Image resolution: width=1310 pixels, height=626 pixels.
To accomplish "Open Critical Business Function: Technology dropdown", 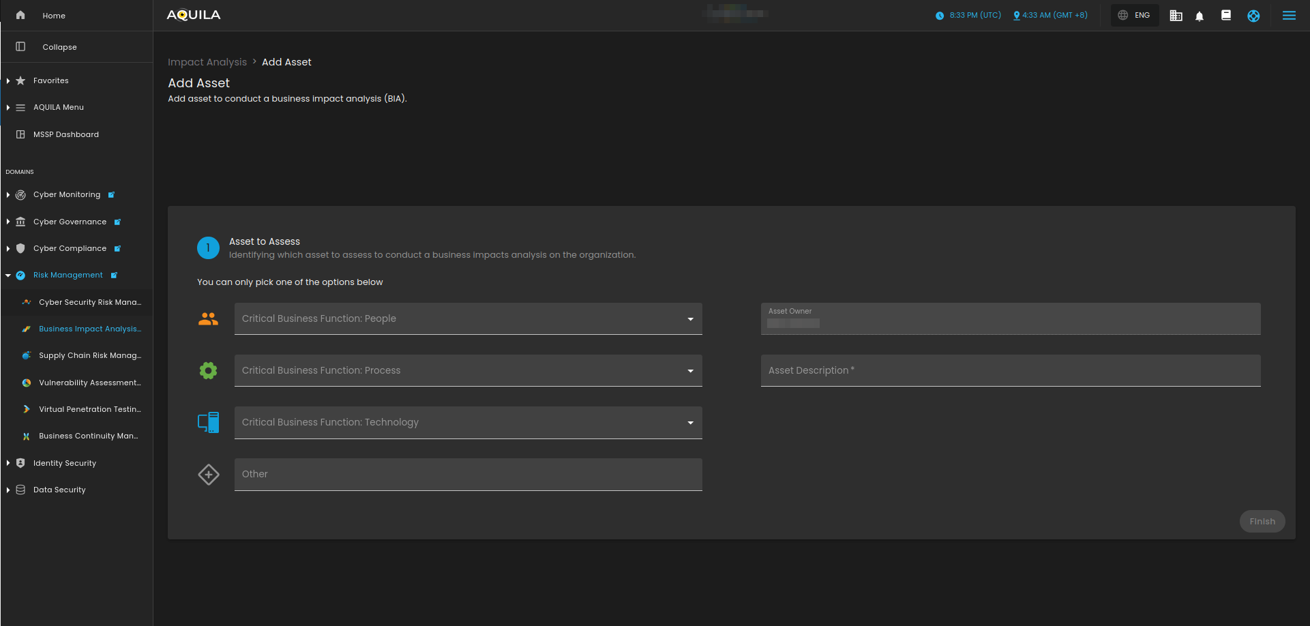I will click(468, 422).
